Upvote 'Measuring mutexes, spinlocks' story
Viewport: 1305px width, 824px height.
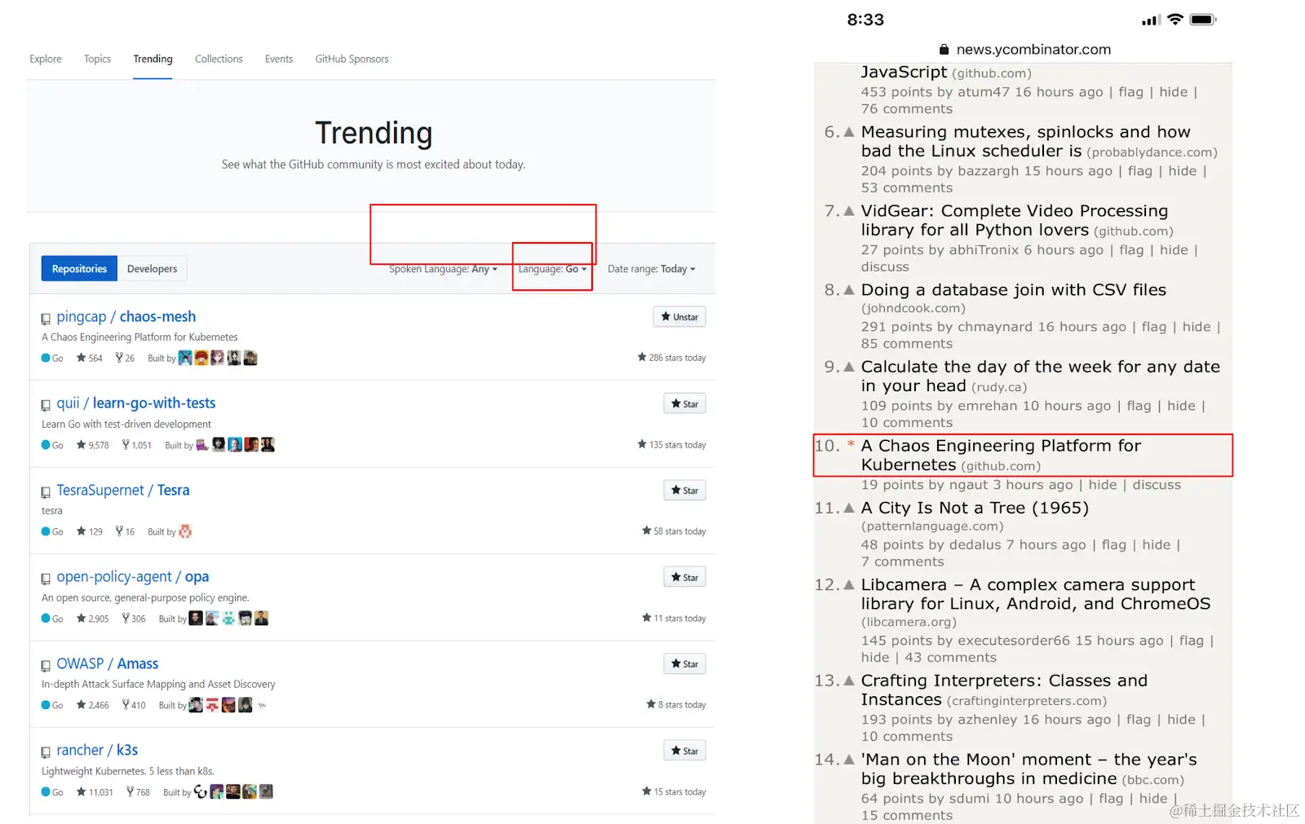849,132
